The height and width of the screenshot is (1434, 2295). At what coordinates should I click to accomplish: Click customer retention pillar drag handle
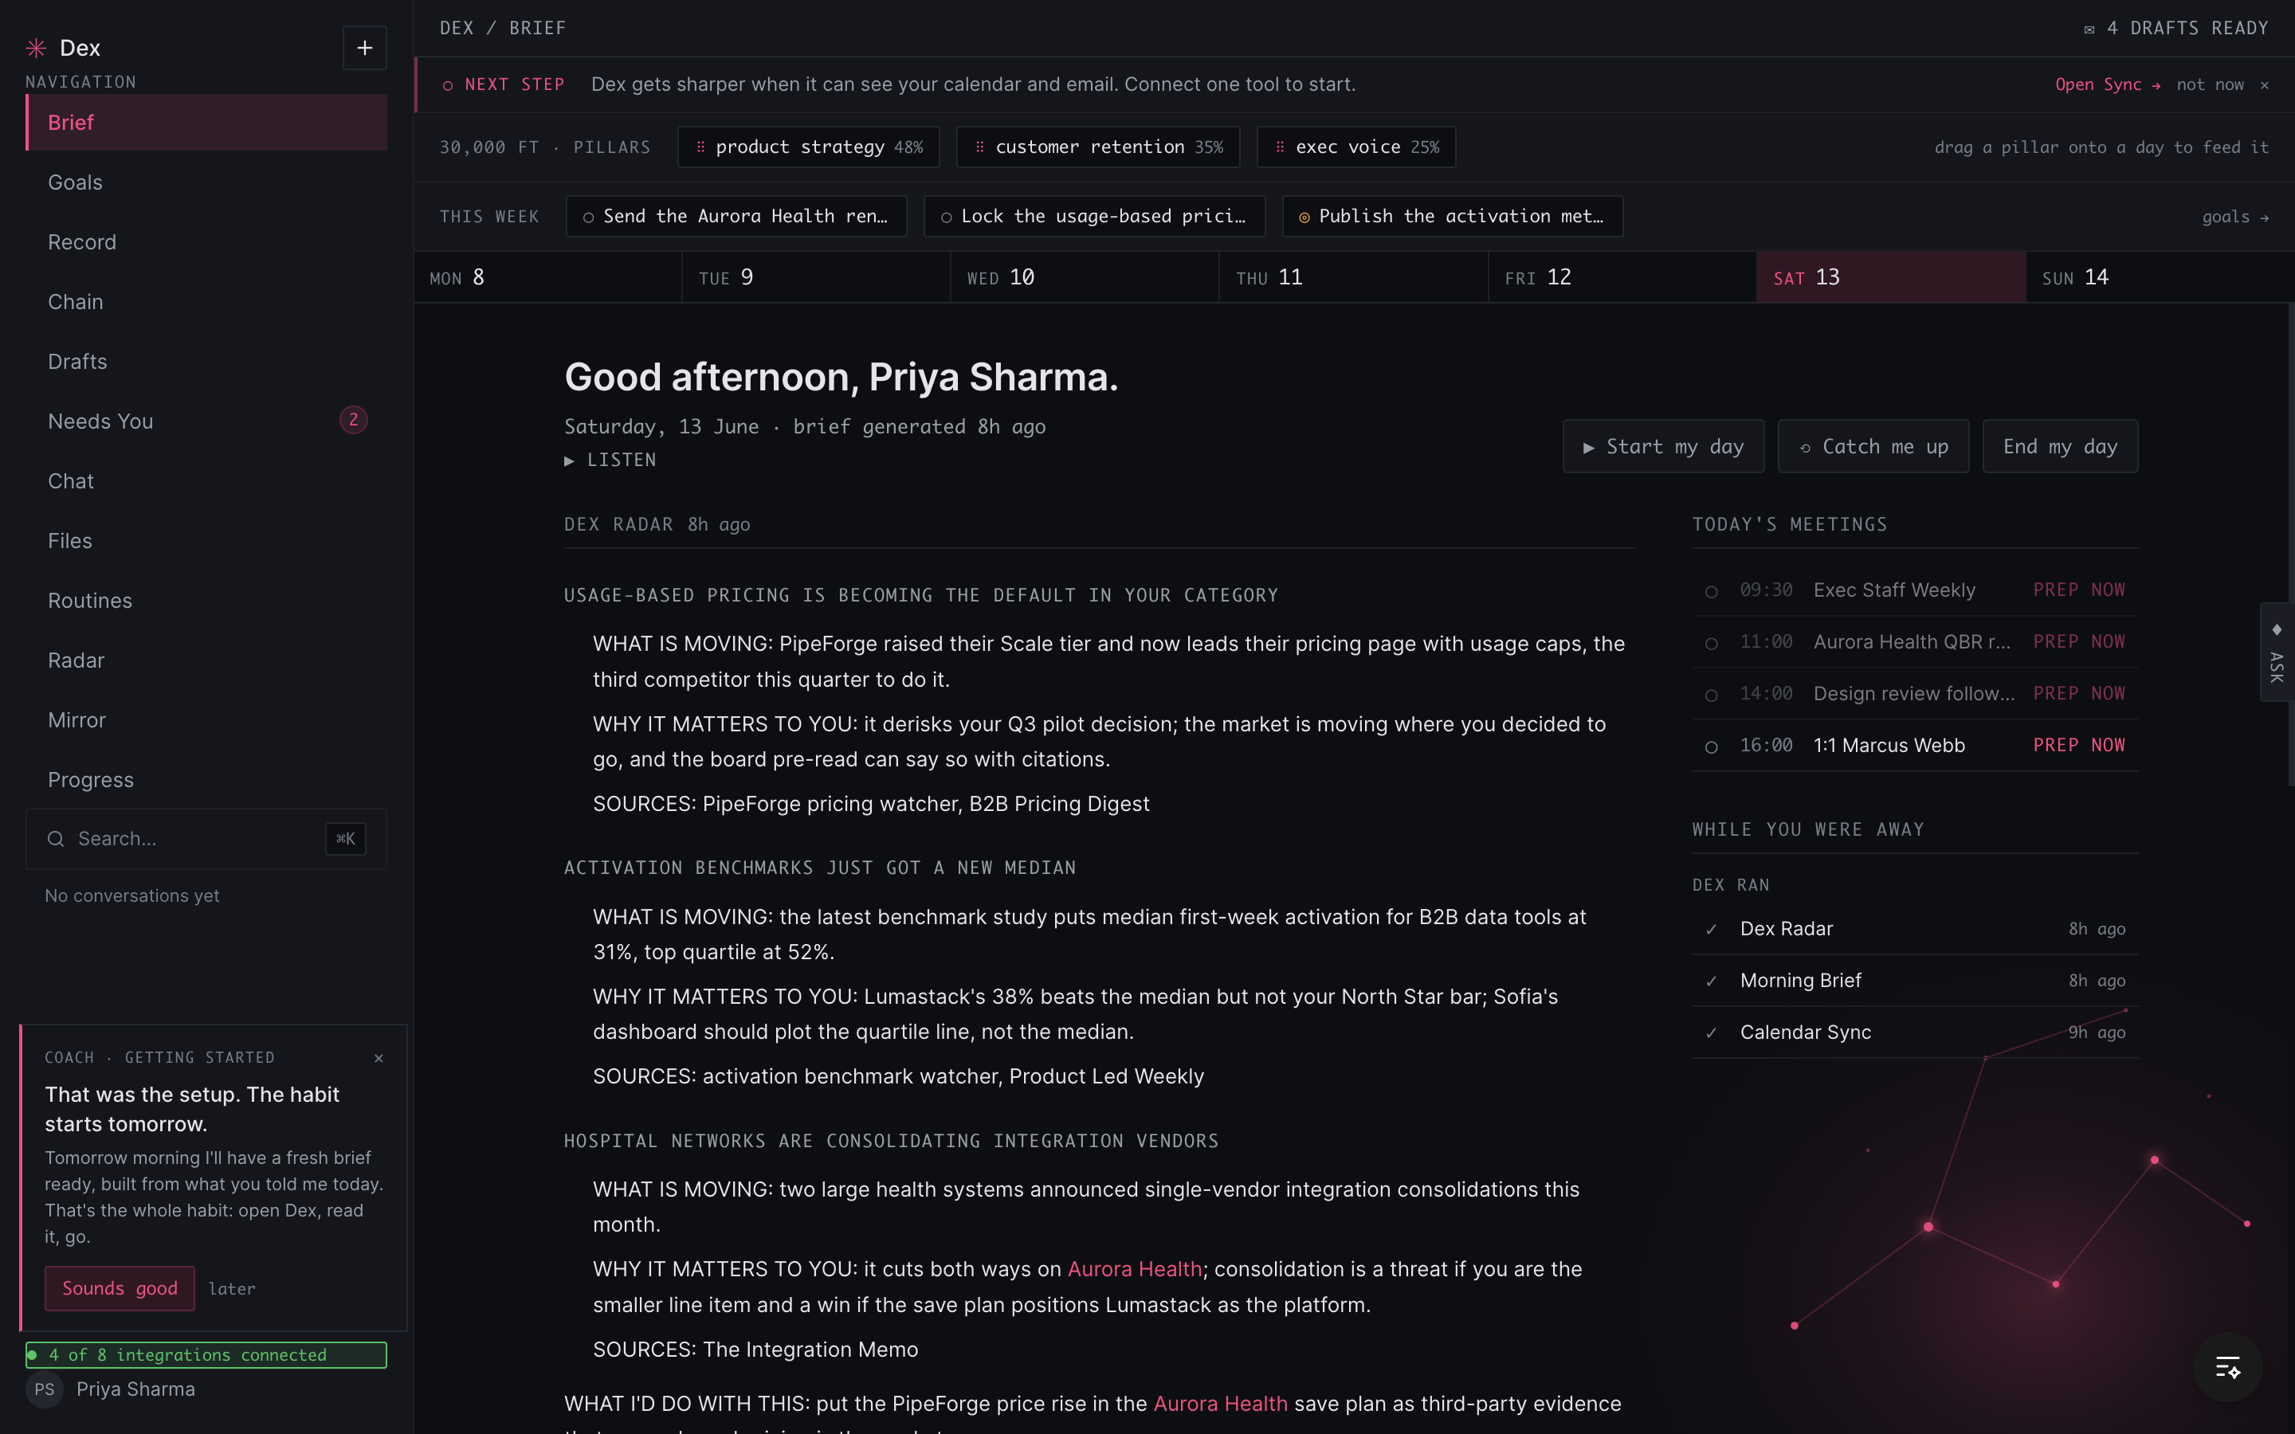(979, 147)
